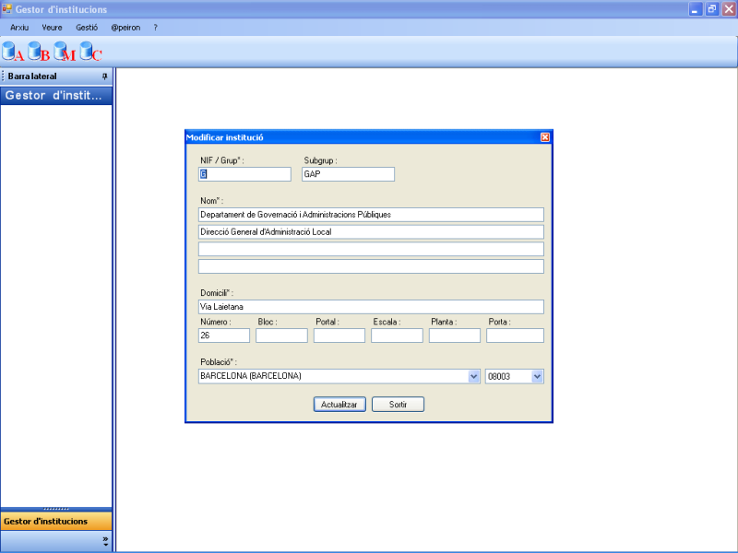
Task: Click the fourth empty Nom field
Action: click(371, 266)
